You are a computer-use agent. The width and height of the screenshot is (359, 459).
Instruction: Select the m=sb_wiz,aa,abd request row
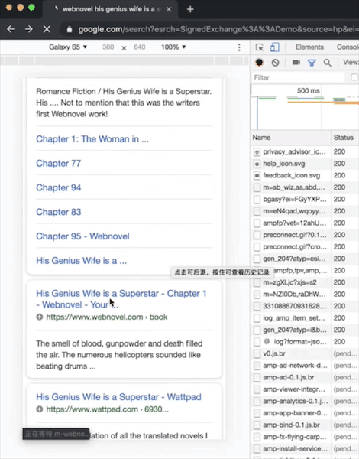305,187
